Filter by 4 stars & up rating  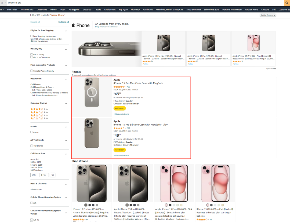(x=37, y=109)
